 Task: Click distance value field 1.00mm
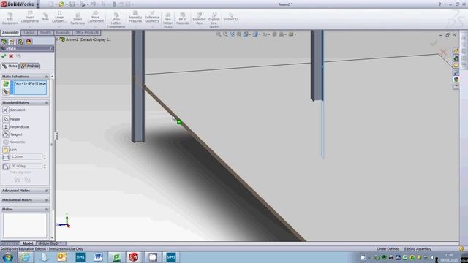tap(26, 157)
